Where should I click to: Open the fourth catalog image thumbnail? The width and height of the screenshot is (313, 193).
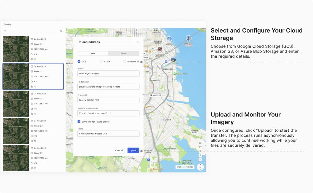click(16, 131)
